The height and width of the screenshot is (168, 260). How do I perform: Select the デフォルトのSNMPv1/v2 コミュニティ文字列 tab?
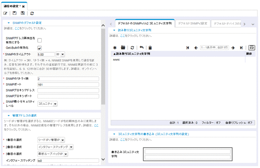(145, 23)
